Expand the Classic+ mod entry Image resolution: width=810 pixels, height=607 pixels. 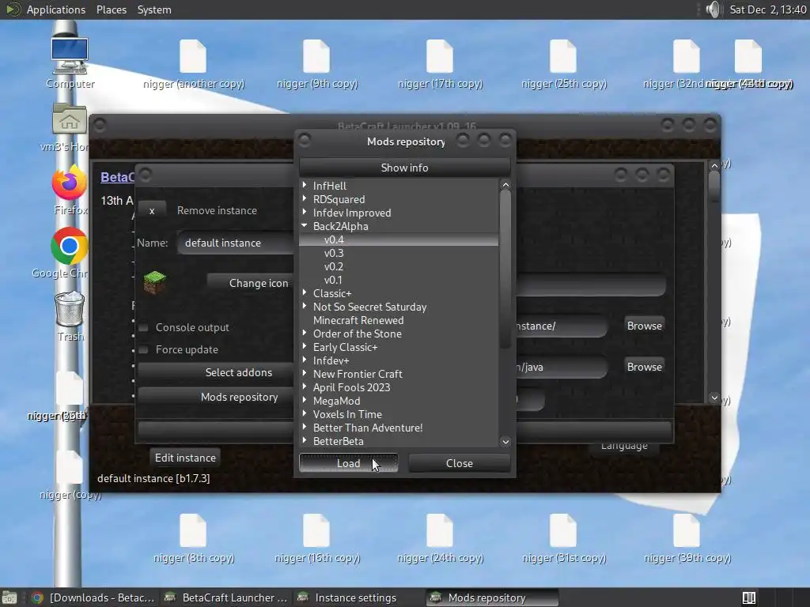click(305, 292)
